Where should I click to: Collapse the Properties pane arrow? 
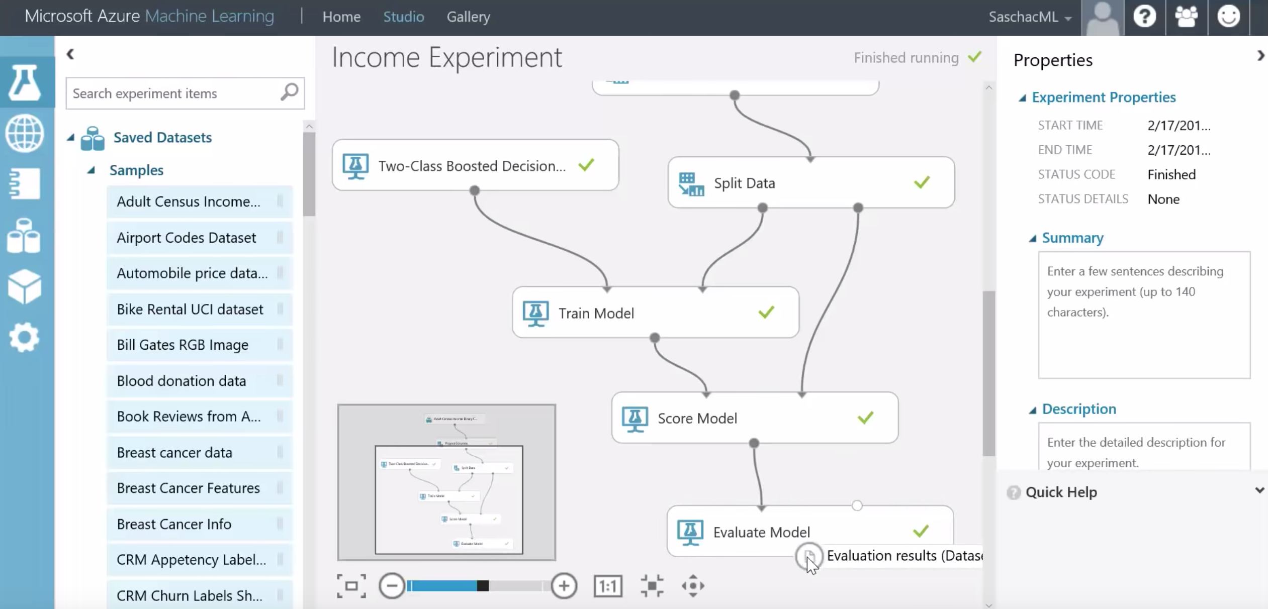tap(1260, 56)
